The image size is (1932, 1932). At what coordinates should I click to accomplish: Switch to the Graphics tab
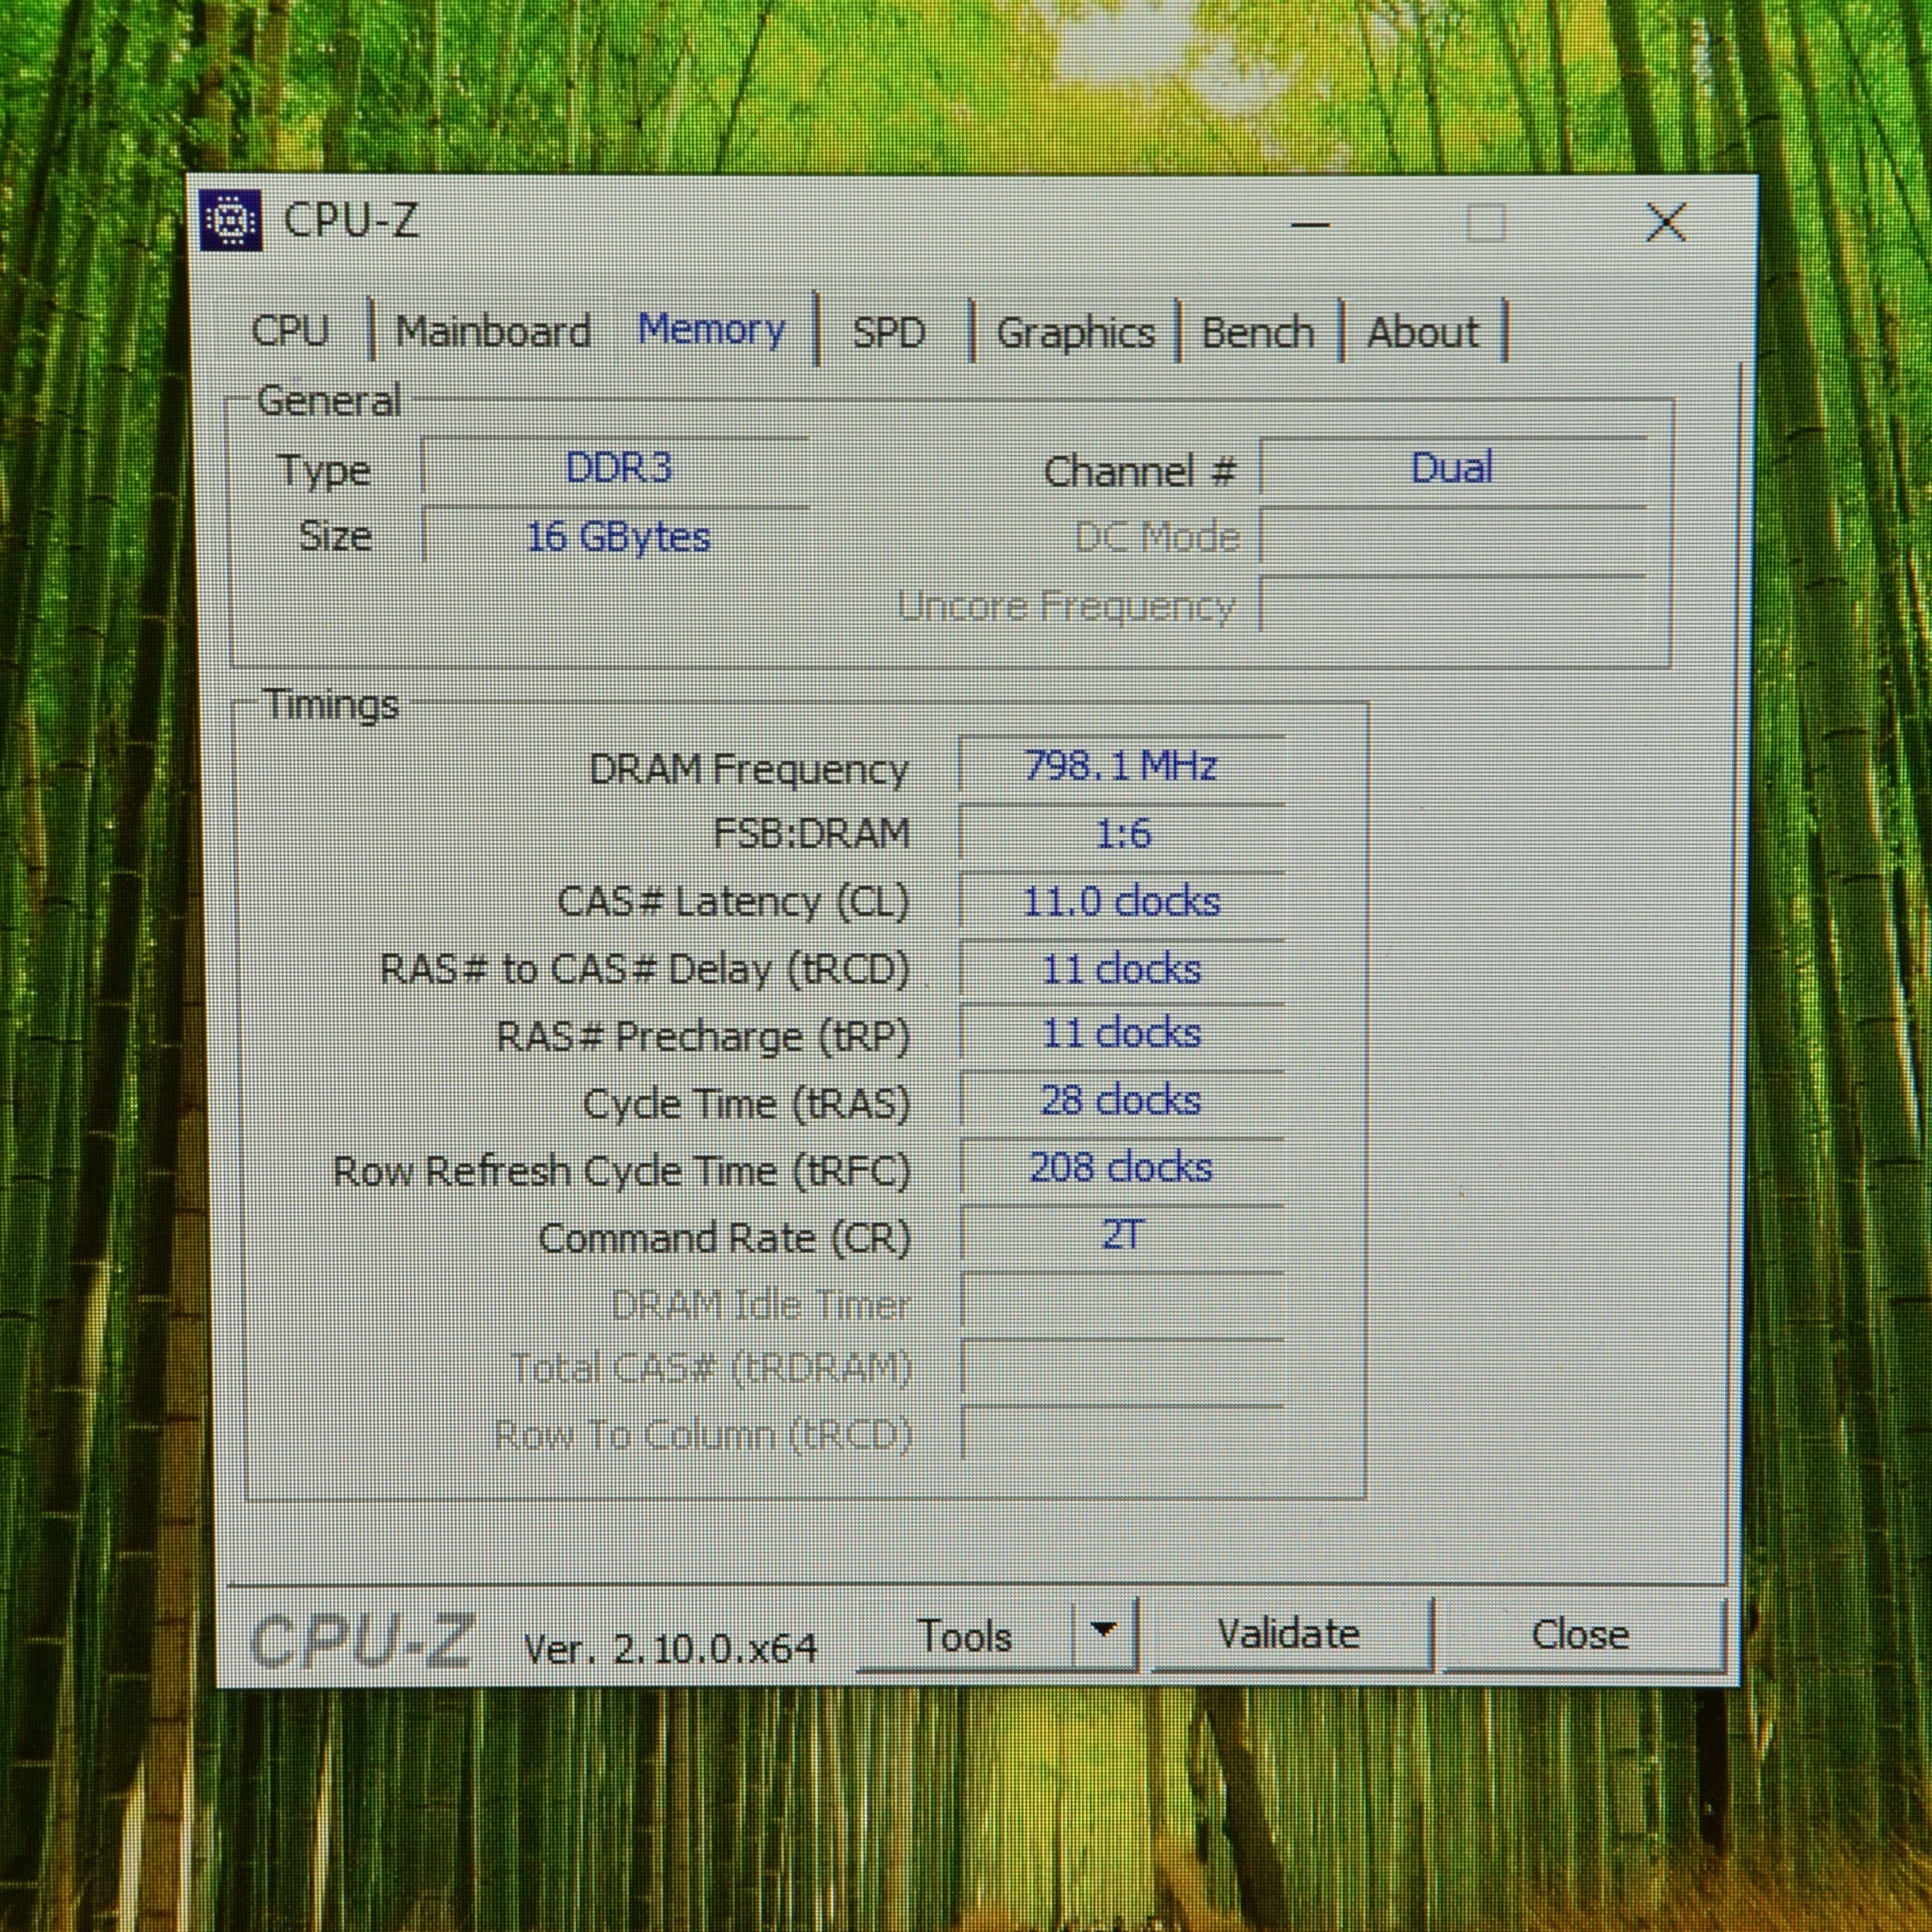pyautogui.click(x=1075, y=333)
